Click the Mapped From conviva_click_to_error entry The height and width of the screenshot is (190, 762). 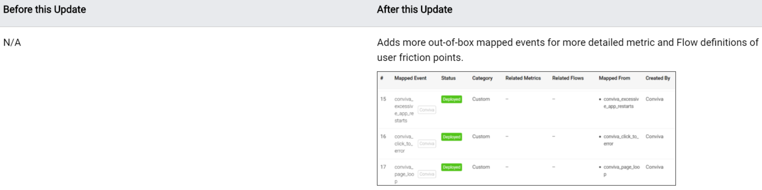pyautogui.click(x=621, y=140)
